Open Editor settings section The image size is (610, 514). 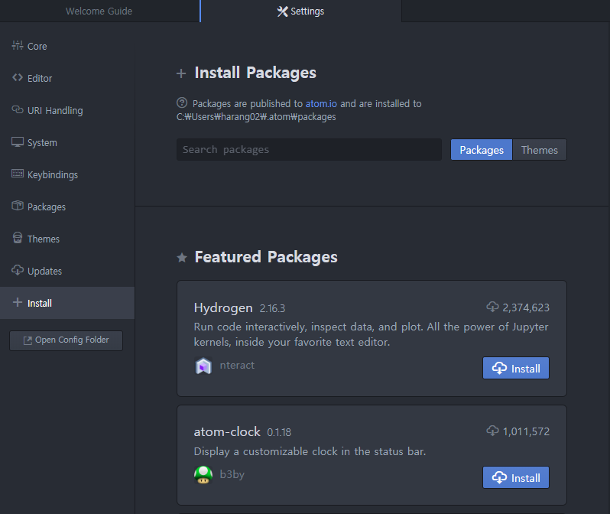pos(67,78)
